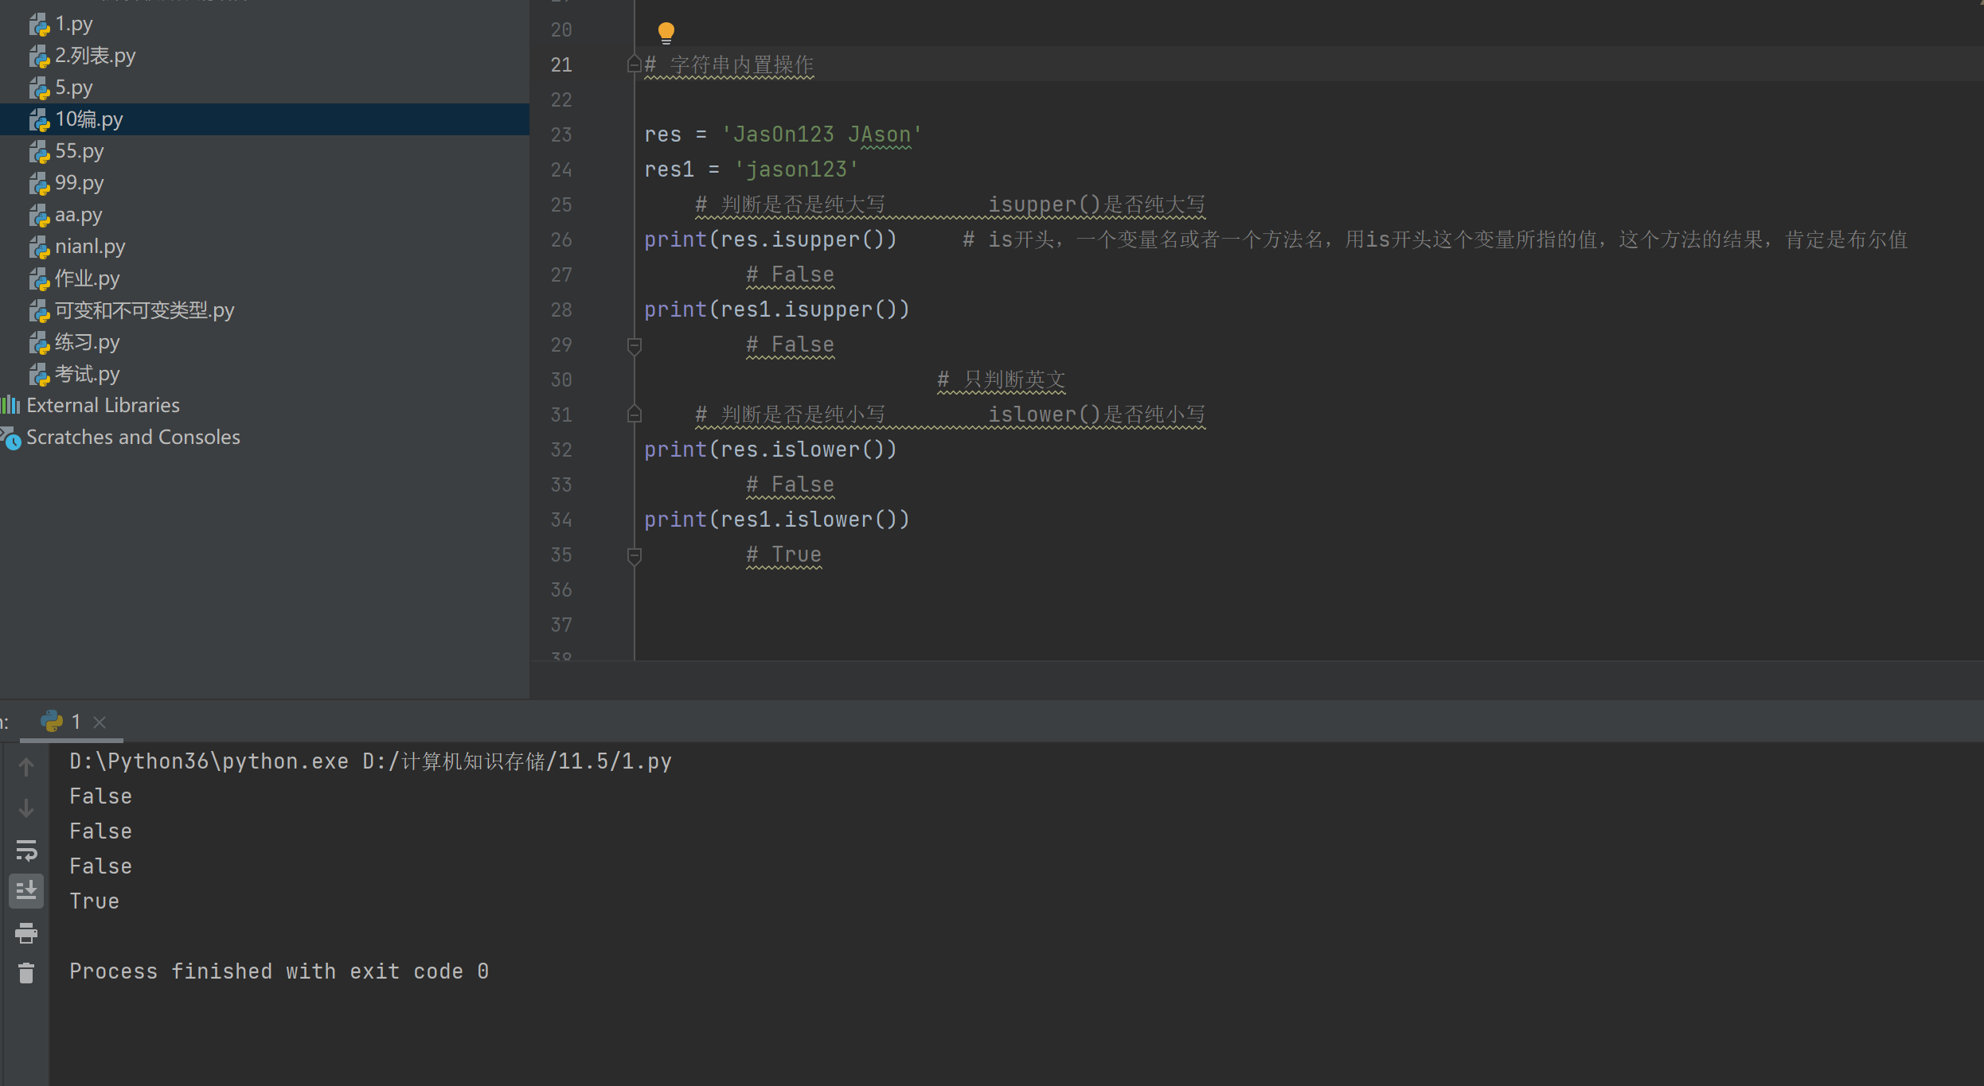Collapse fold marker at line 21
This screenshot has height=1086, width=1984.
(635, 64)
